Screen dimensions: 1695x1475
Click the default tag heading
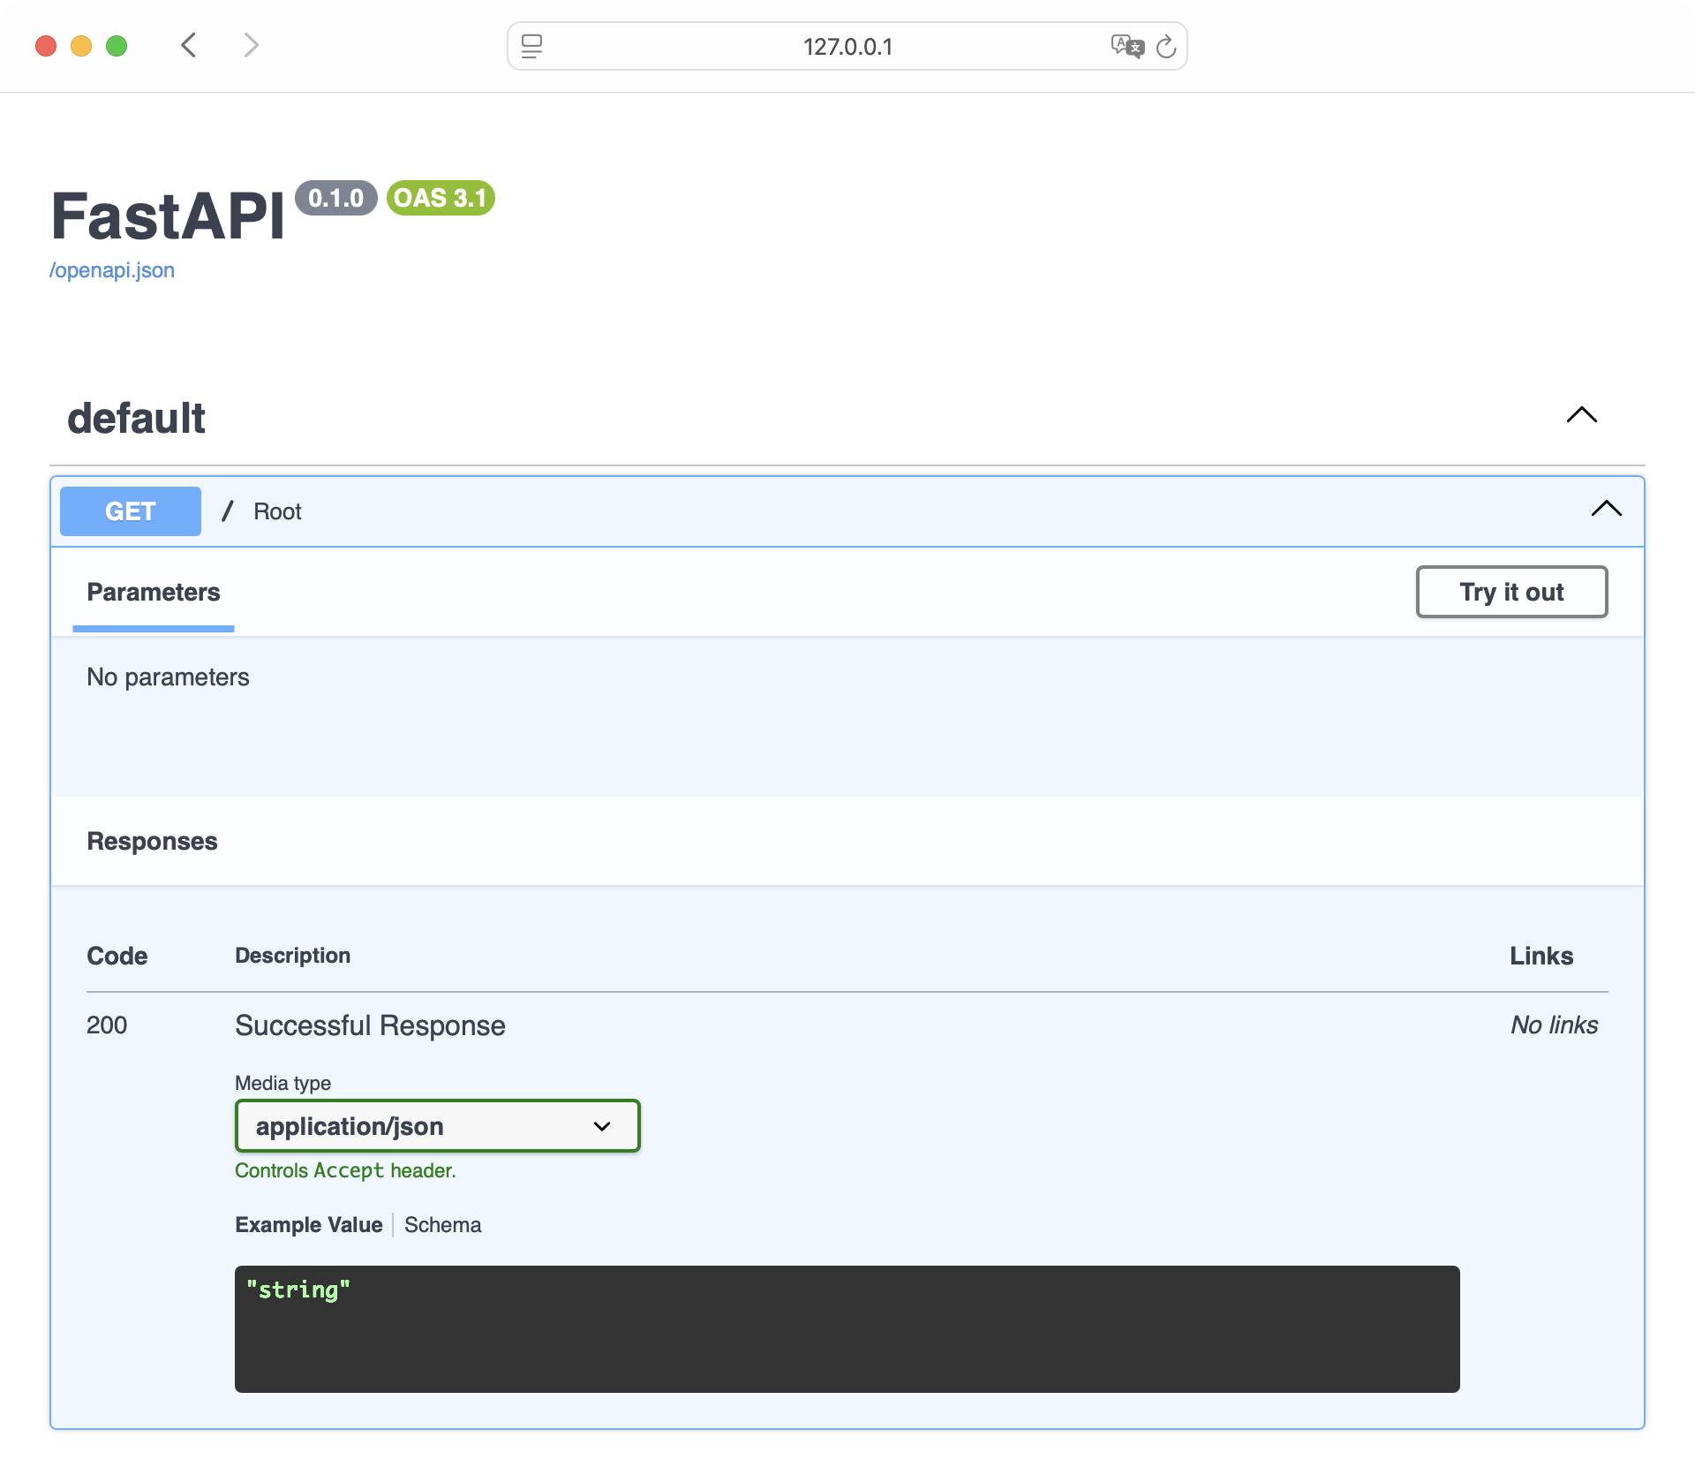coord(136,418)
